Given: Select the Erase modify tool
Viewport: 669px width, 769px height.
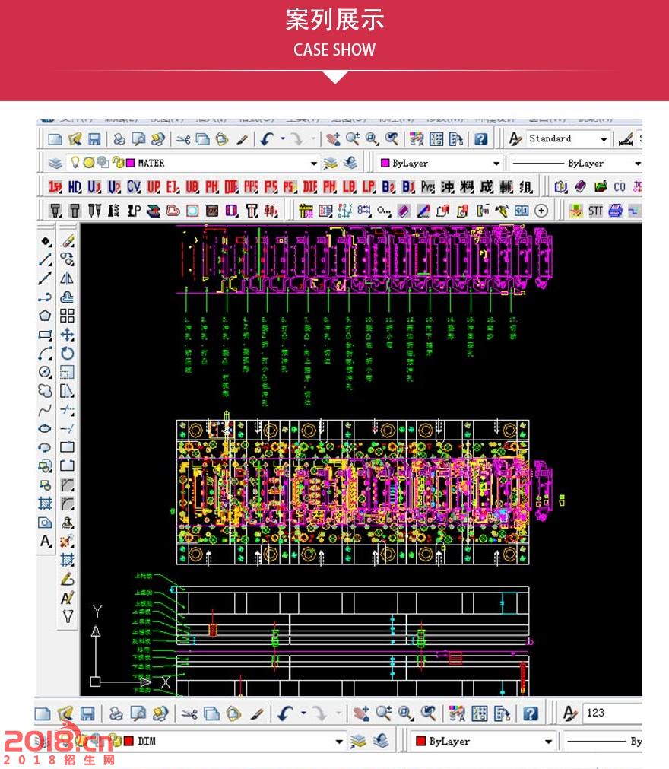Looking at the screenshot, I should tap(68, 241).
